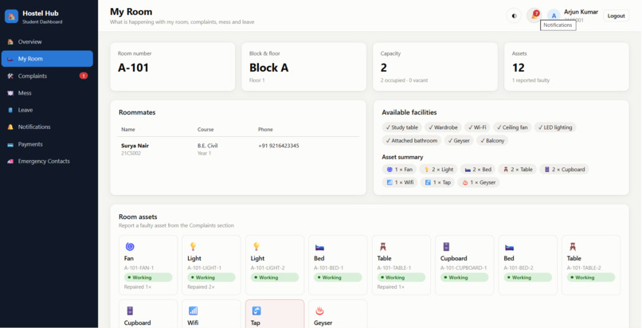Screen dimensions: 642x328
Task: Click the Wi-Fi facility chip
Action: [477, 127]
